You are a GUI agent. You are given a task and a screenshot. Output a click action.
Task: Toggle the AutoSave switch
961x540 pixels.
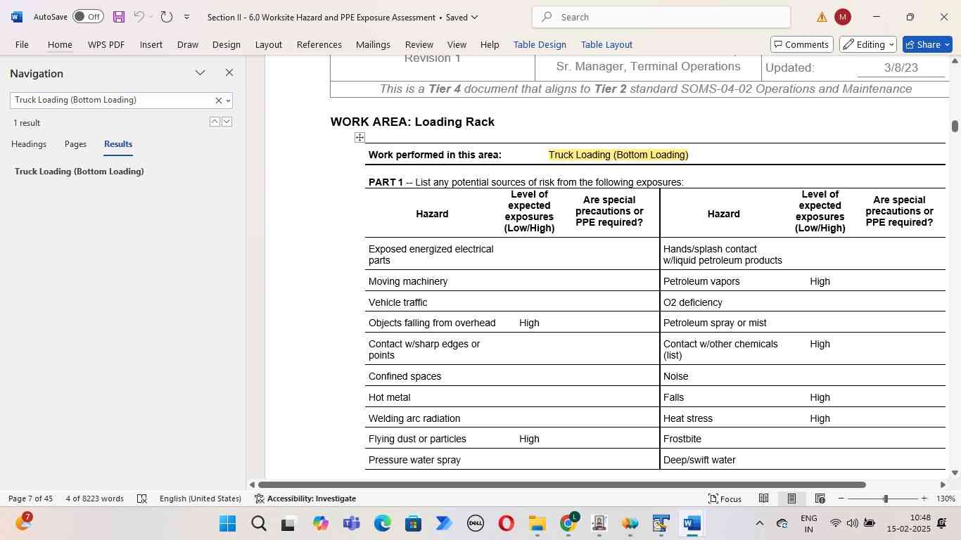pos(88,17)
